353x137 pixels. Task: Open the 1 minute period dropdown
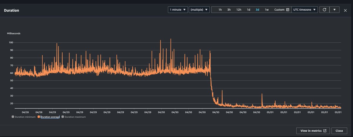pos(178,10)
